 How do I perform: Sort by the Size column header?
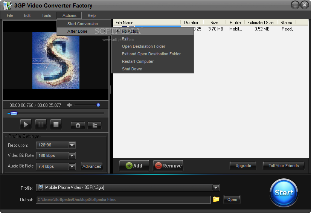(214, 23)
